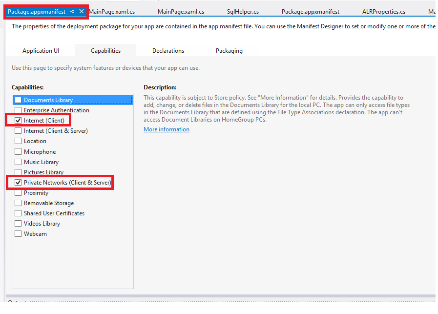Enable Shared User Certificates capability
Screen dimensions: 438x314
pyautogui.click(x=18, y=213)
